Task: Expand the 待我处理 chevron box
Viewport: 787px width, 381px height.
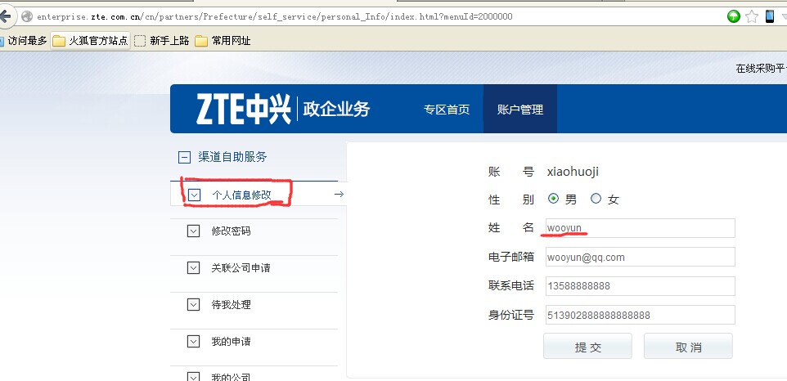Action: (x=193, y=305)
